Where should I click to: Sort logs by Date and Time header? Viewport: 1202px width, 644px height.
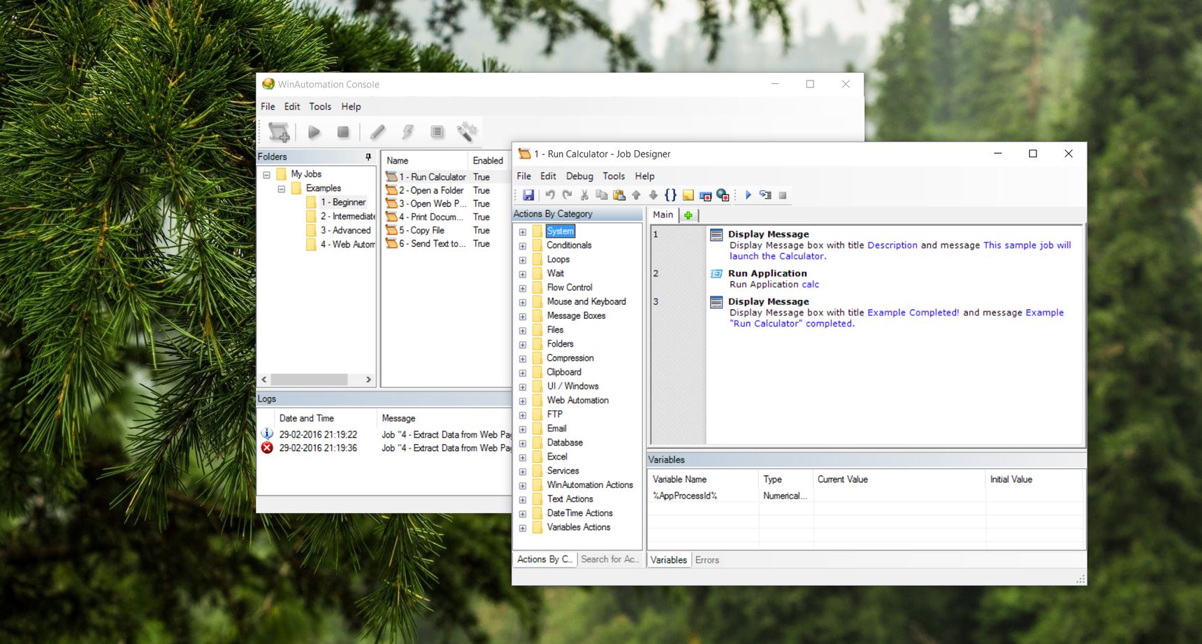click(x=306, y=418)
